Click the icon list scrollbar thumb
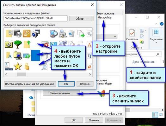The height and width of the screenshot is (126, 166). (x=22, y=74)
